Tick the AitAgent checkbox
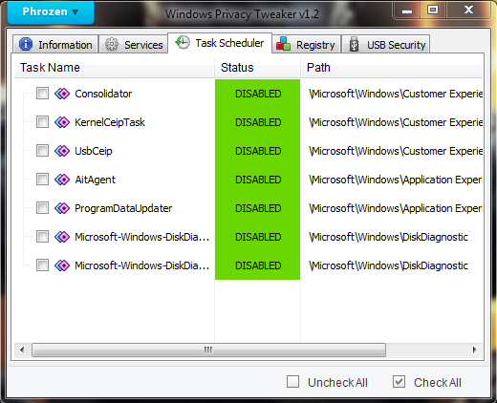 [42, 180]
